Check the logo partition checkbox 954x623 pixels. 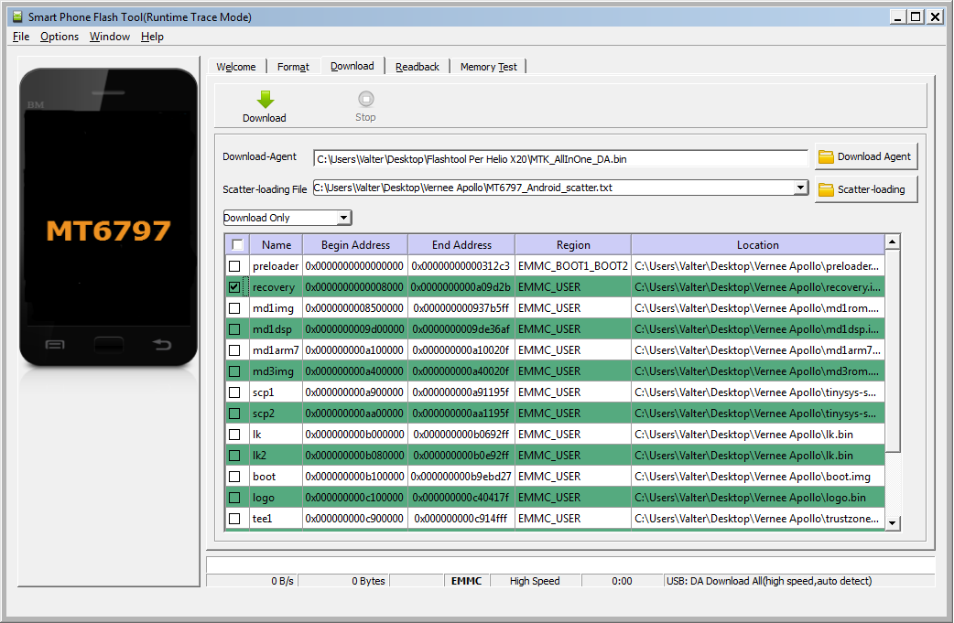235,497
